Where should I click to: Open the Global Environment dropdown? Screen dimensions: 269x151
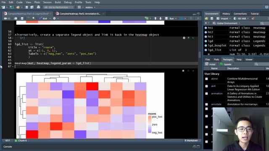pyautogui.click(x=226, y=23)
